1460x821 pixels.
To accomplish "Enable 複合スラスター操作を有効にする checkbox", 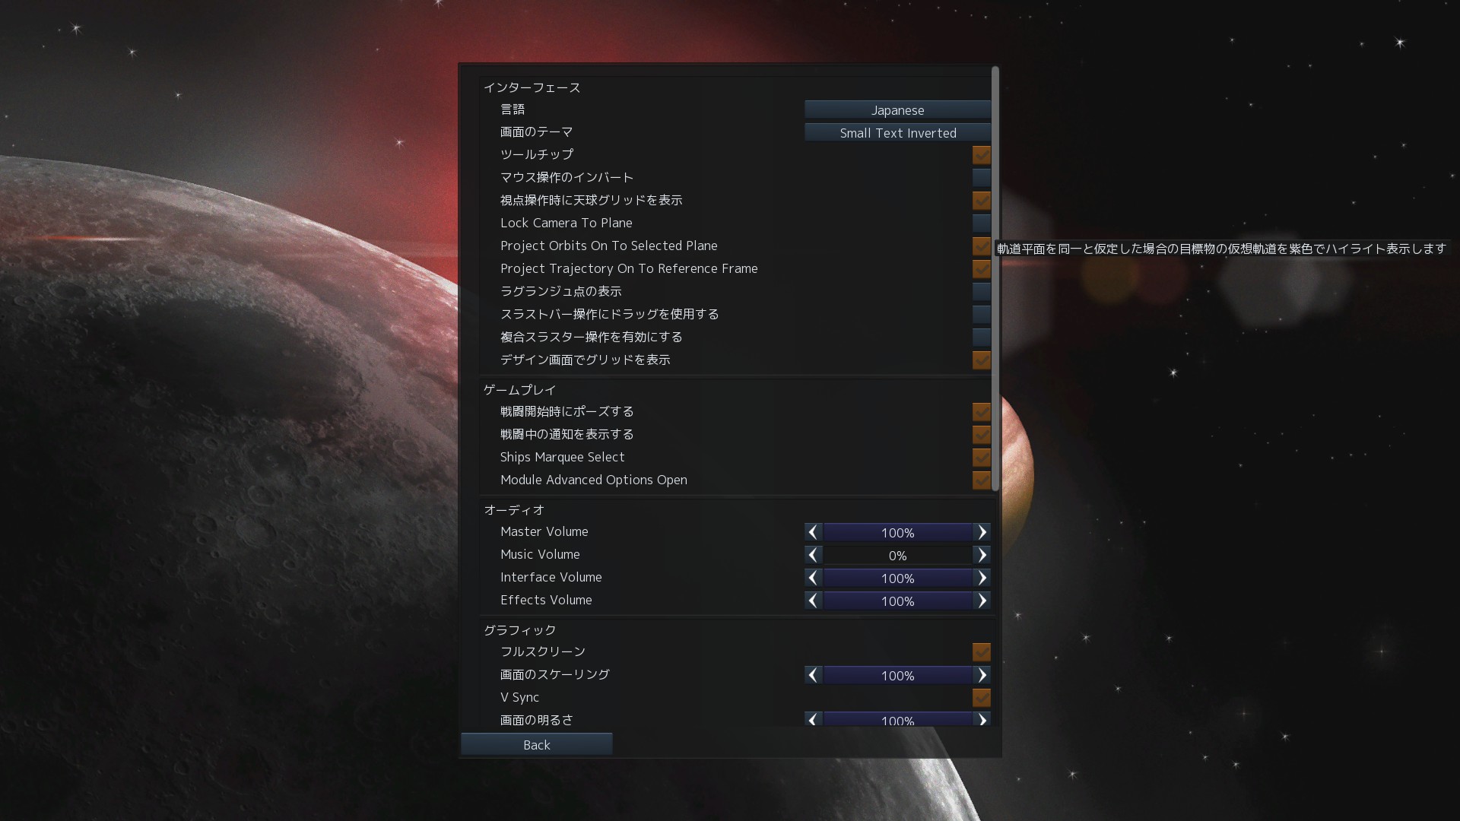I will [982, 338].
